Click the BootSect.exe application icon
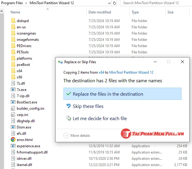 click(13, 102)
